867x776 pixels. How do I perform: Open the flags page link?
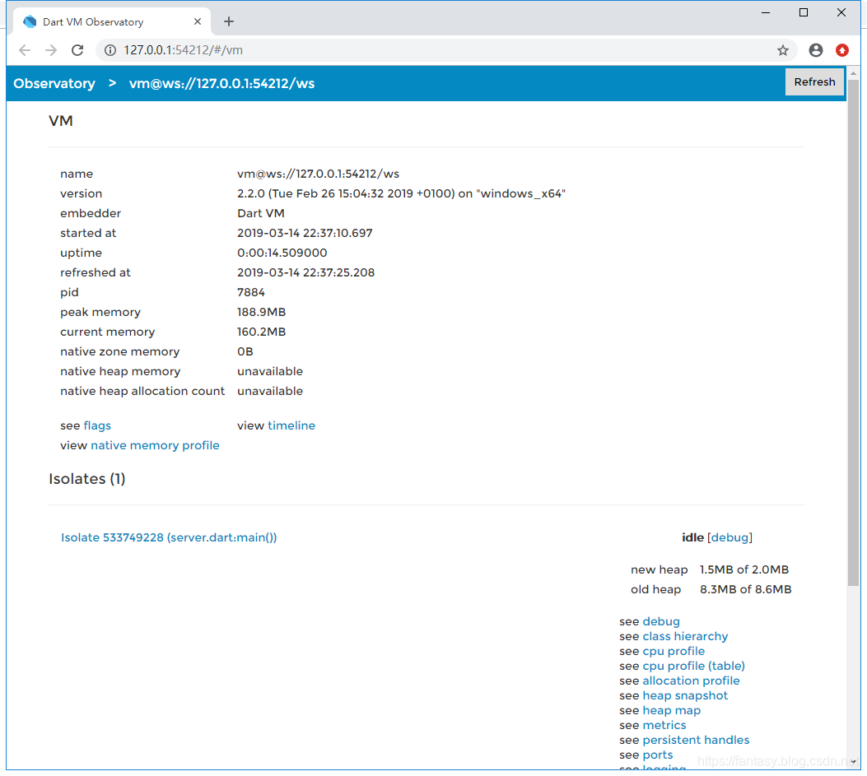(97, 425)
